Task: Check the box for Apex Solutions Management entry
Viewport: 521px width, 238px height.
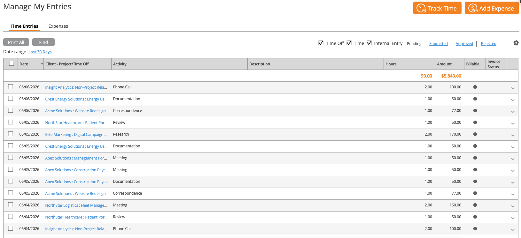Action: (11, 158)
